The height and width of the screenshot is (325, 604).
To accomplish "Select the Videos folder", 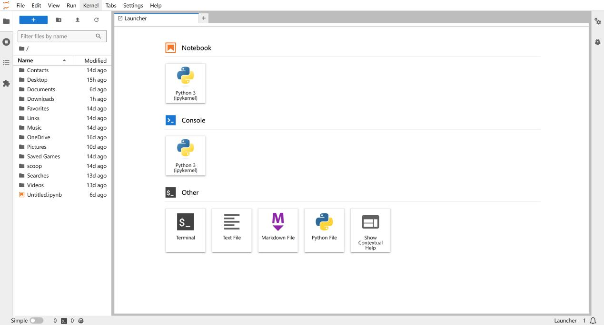I will pyautogui.click(x=63, y=185).
